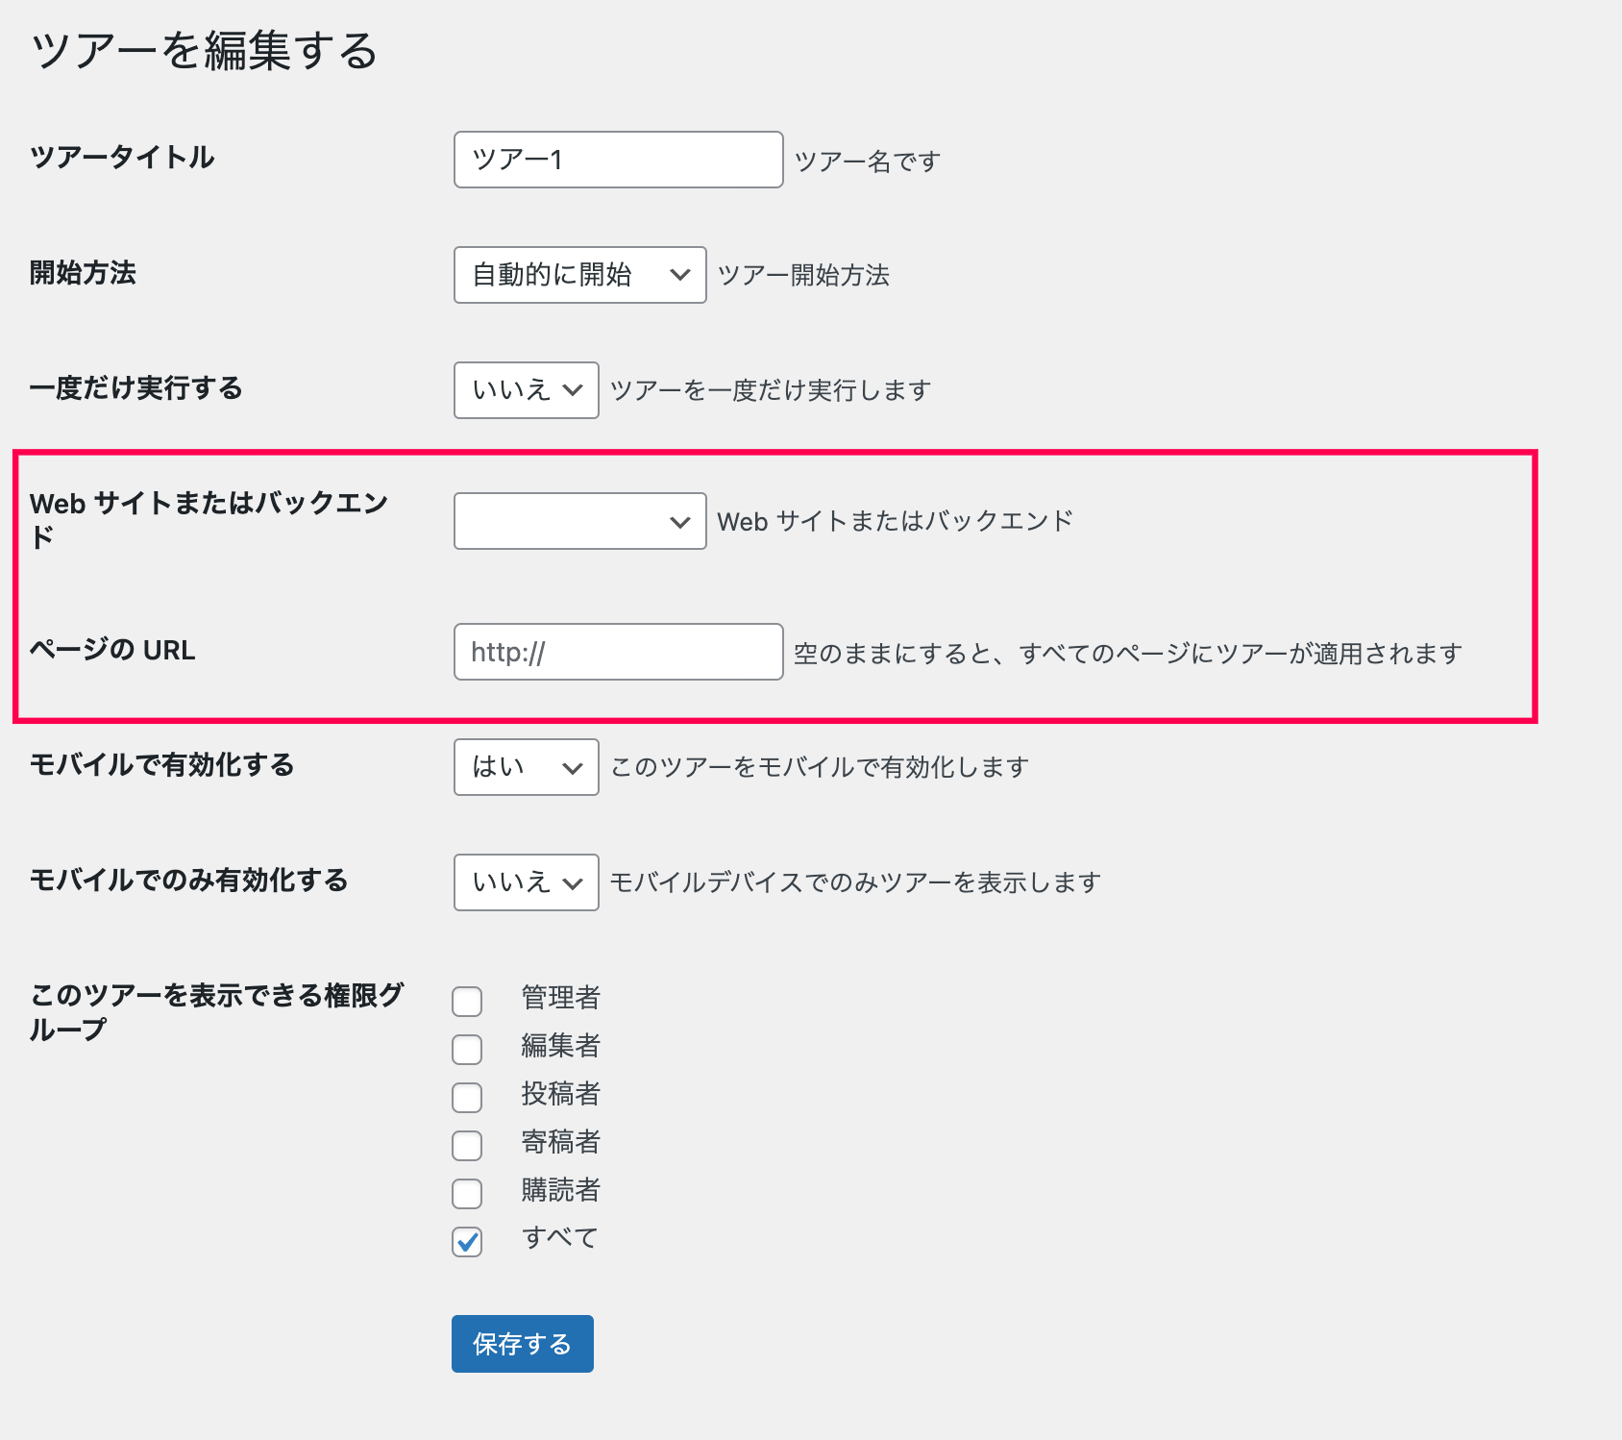Click the 購読者 role label text
Screen dimensions: 1622x1440
561,1190
